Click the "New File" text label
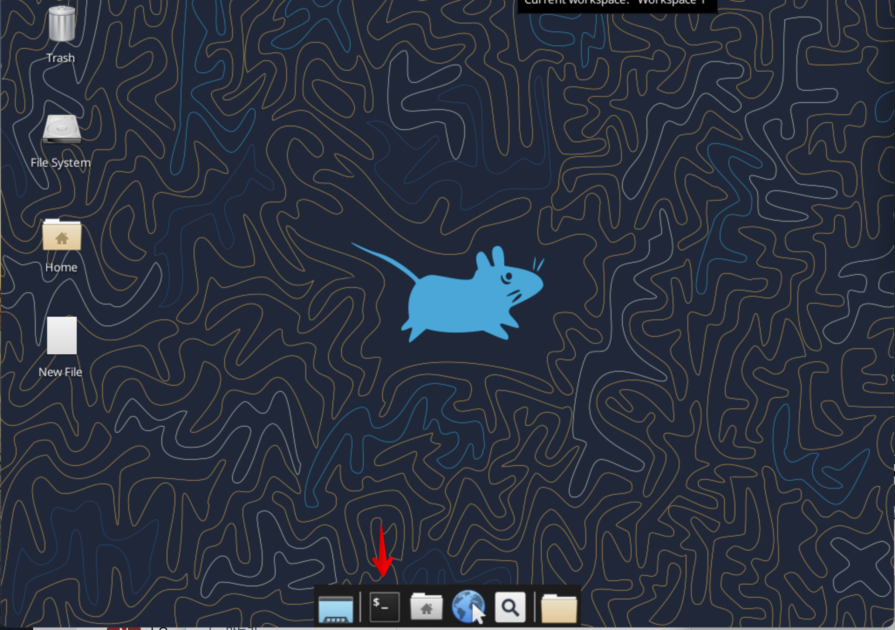 [x=60, y=372]
